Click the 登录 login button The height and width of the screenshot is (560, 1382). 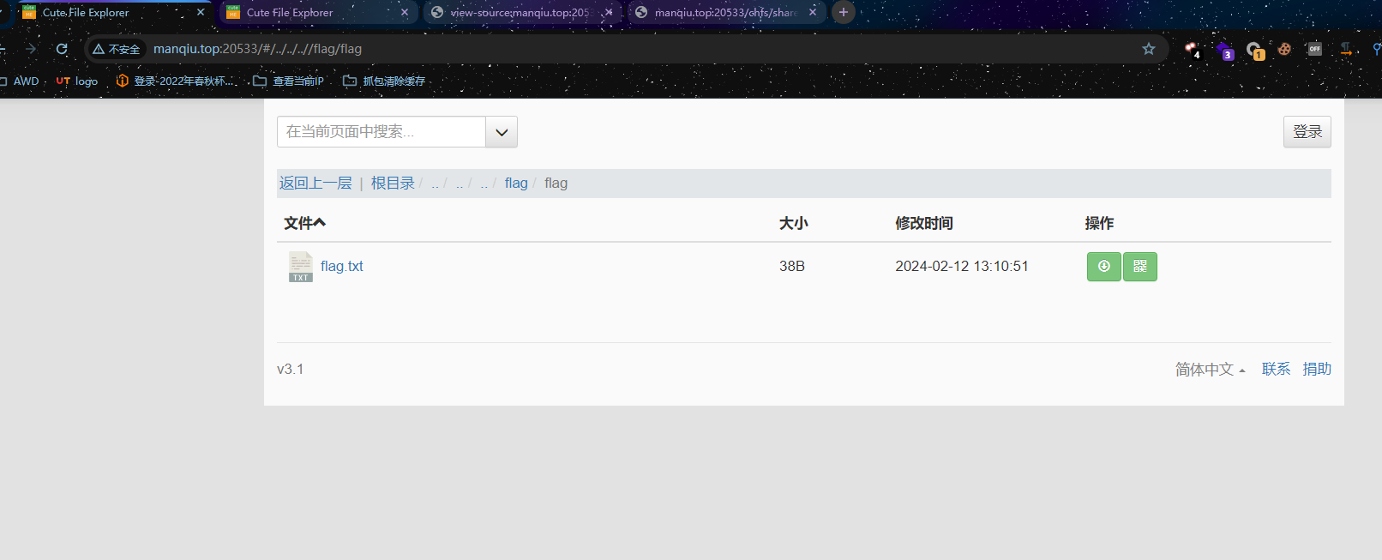point(1307,132)
